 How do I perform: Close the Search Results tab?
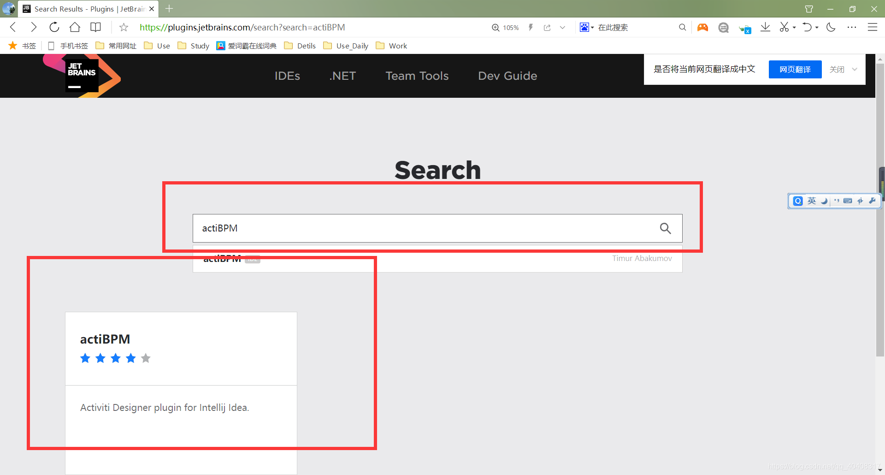[x=152, y=9]
